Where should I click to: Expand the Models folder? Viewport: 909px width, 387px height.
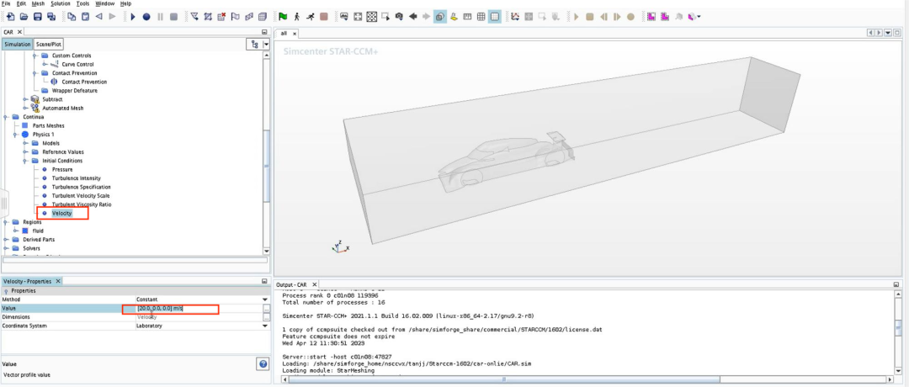25,143
